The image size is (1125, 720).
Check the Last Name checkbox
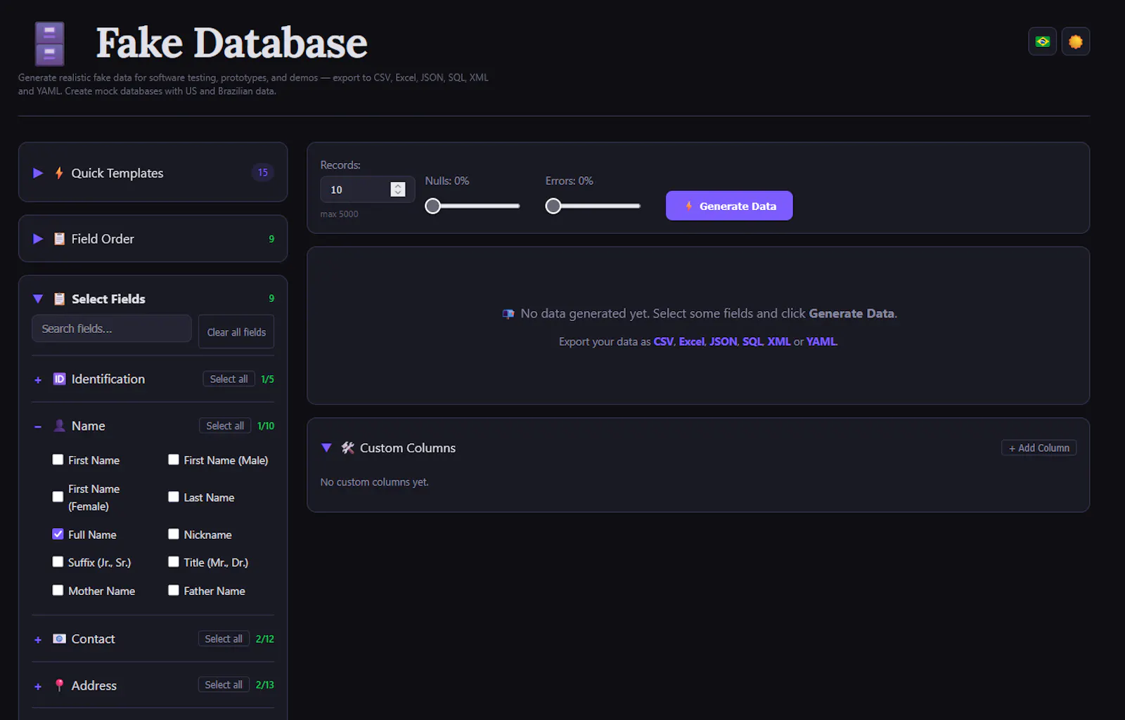[x=173, y=497]
